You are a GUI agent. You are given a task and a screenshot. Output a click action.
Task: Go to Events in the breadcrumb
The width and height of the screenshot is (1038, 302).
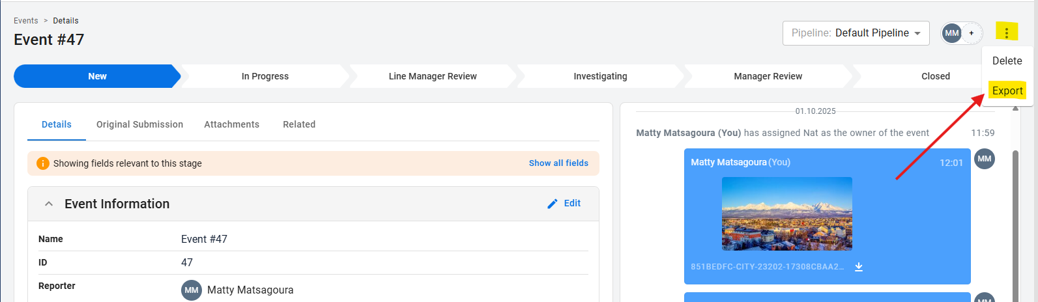tap(26, 21)
